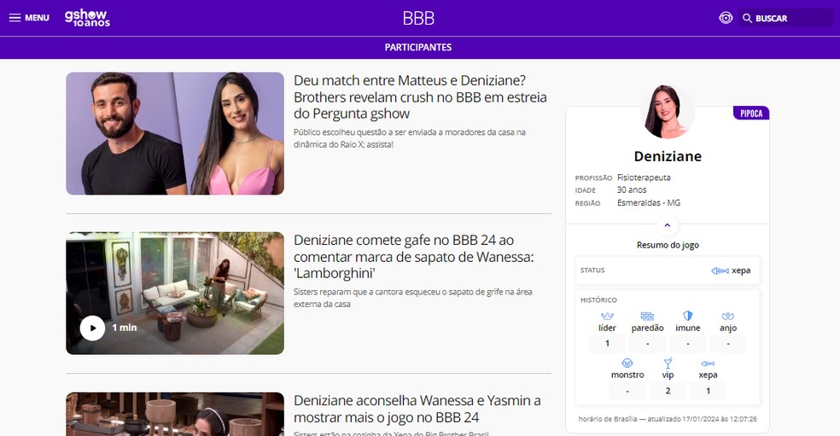Open the PARTICIPANTES tab
Image resolution: width=840 pixels, height=436 pixels.
tap(417, 47)
